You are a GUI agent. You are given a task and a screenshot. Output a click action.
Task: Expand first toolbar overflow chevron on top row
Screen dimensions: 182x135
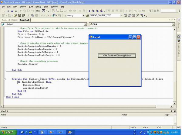pyautogui.click(x=150, y=11)
